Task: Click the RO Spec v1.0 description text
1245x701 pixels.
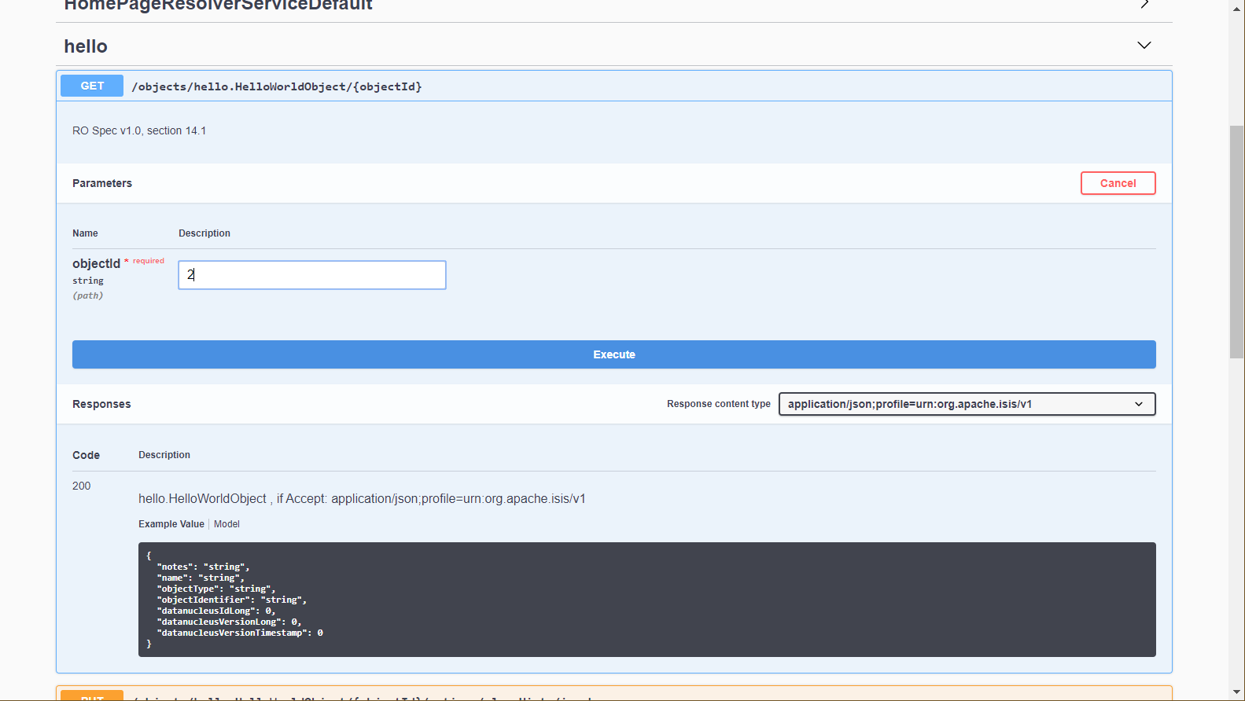Action: click(x=139, y=130)
